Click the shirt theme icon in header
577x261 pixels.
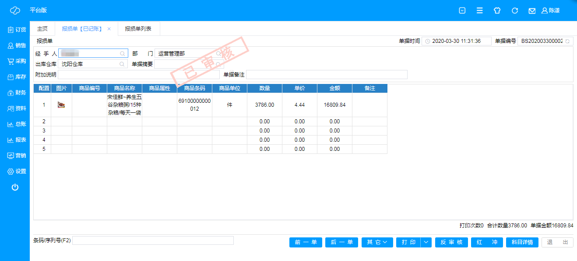tap(497, 10)
